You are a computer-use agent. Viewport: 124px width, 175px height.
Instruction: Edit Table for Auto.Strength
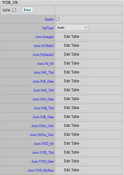[x=72, y=36]
